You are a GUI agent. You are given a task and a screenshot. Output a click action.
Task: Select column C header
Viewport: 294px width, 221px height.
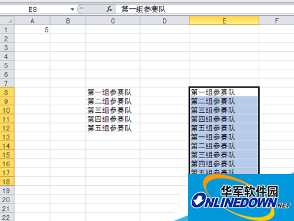[113, 21]
